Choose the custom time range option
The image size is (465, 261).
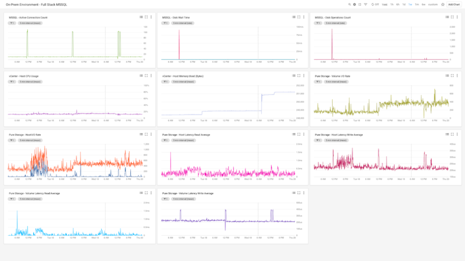click(433, 4)
